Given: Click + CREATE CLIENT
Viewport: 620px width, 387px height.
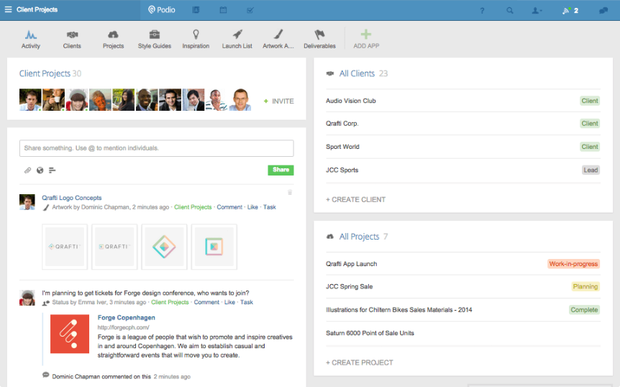Looking at the screenshot, I should (355, 200).
